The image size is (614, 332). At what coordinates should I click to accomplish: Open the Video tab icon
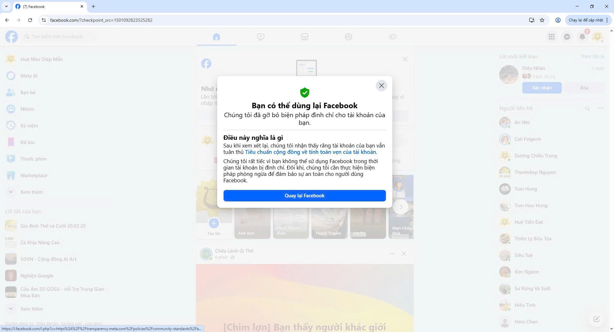coord(261,37)
